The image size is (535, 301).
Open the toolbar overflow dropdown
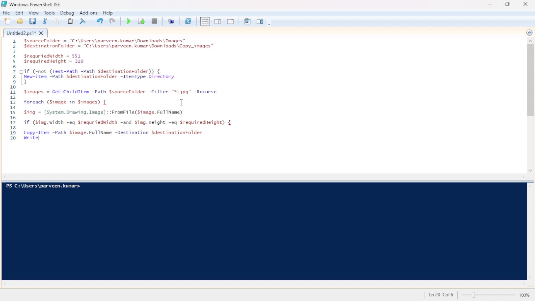coord(269,23)
